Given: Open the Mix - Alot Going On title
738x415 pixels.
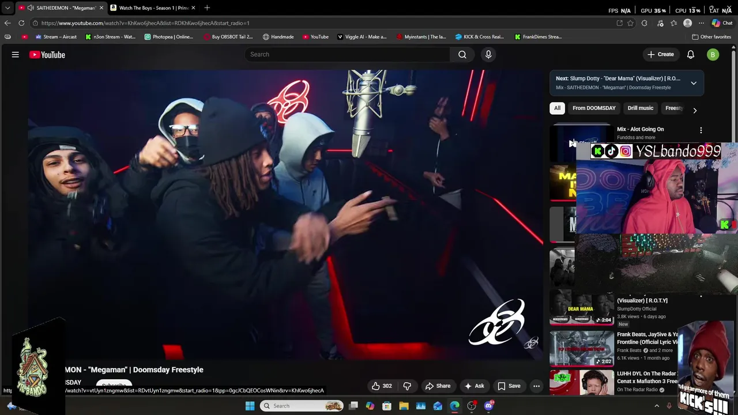Looking at the screenshot, I should coord(640,129).
